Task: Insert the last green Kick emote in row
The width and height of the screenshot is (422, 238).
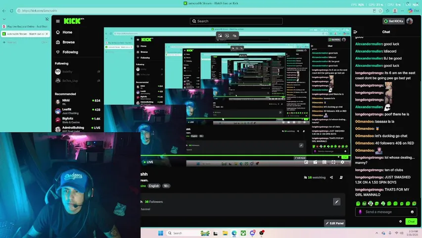Action: tap(414, 203)
